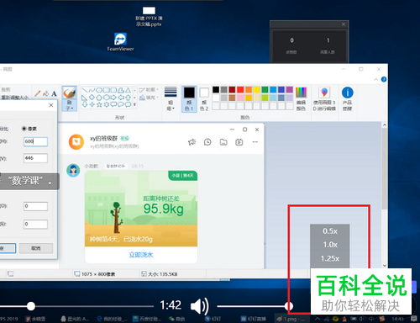
Task: Open Edit with Paint 3D
Action: click(324, 98)
